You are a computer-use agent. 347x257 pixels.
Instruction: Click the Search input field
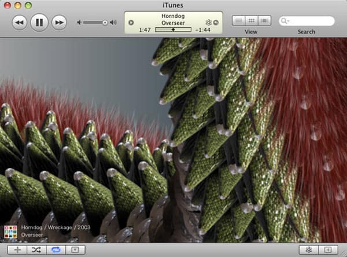click(x=307, y=21)
